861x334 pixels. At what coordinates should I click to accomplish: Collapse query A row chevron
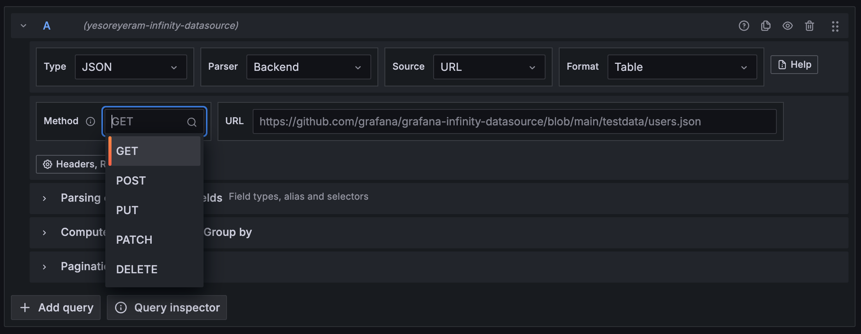(x=23, y=26)
